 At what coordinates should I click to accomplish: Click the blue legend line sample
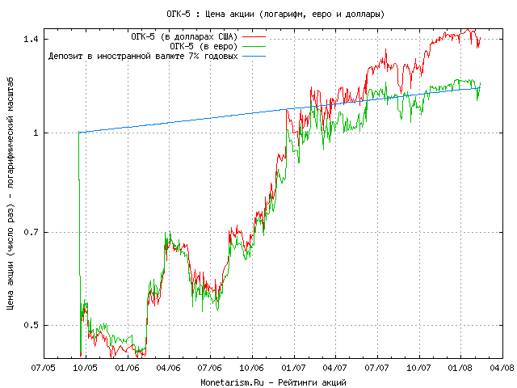point(254,56)
